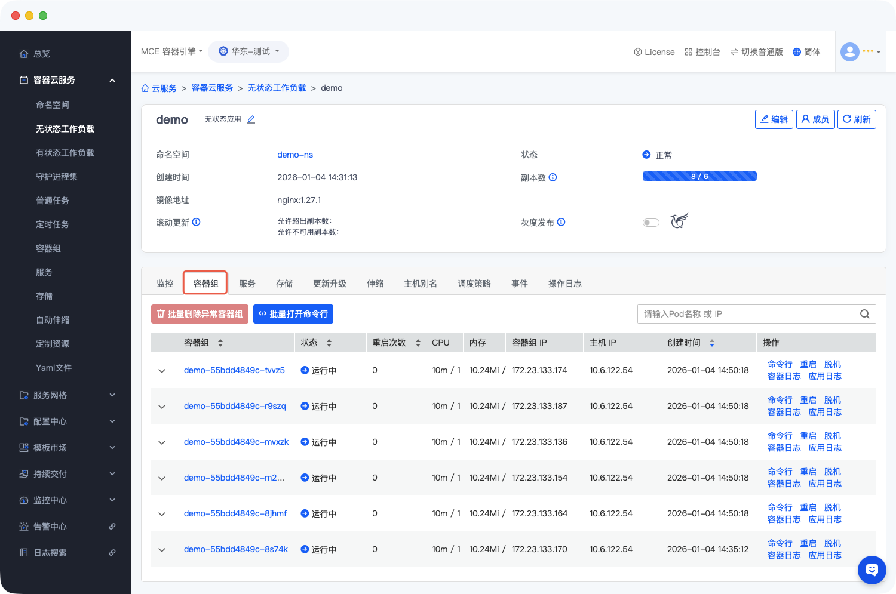Expand the demo-55bdd4849c-tvvz5 row
The height and width of the screenshot is (594, 896).
click(x=162, y=371)
